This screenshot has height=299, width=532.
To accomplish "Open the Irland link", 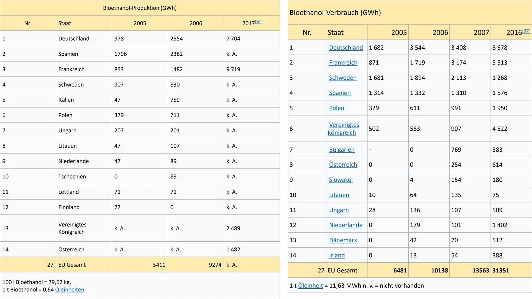I will click(x=337, y=255).
